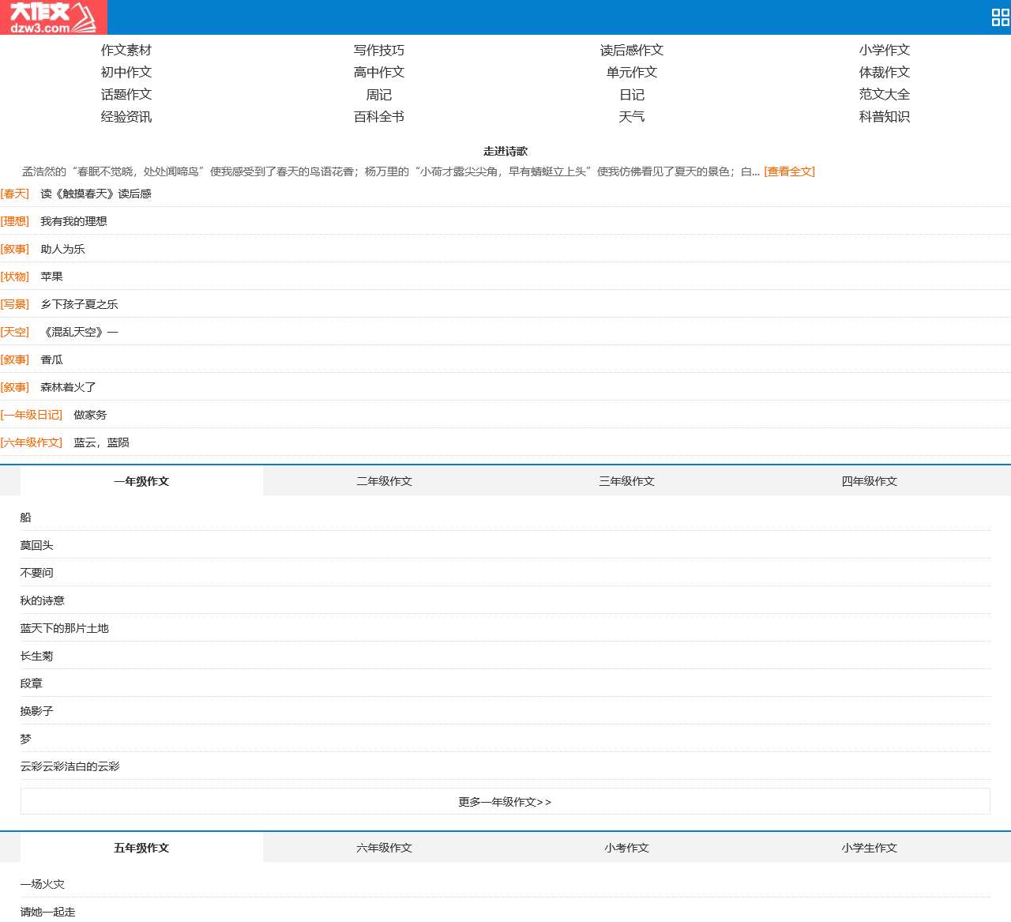Switch to 小学生作文 tab
Viewport: 1011px width, 922px height.
[869, 848]
